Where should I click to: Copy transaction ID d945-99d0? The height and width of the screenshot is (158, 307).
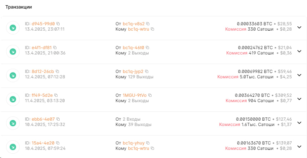point(58,23)
